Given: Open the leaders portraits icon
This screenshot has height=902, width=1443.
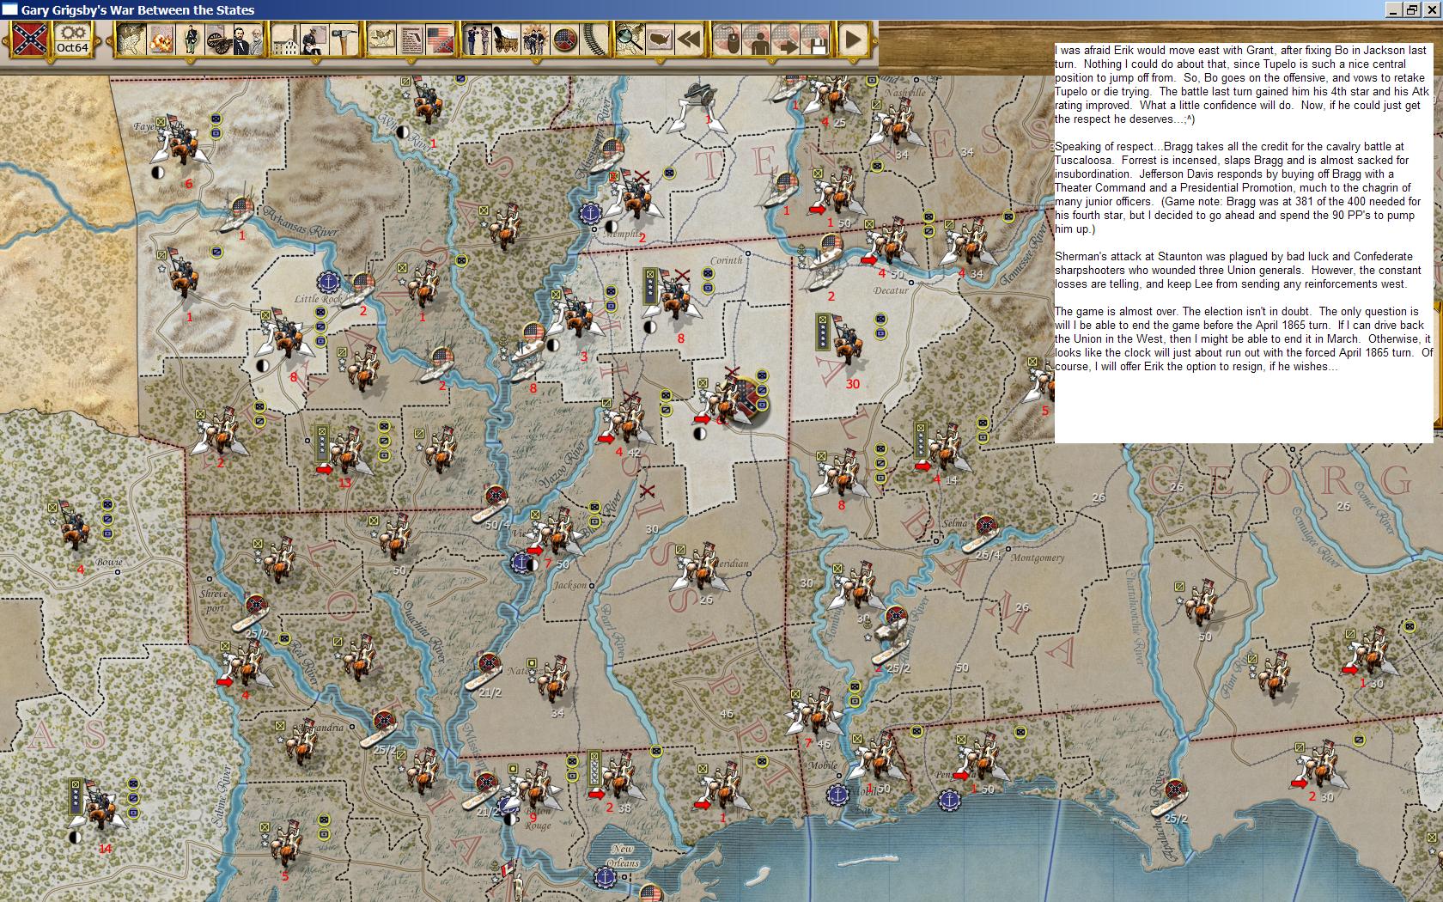Looking at the screenshot, I should [x=248, y=40].
